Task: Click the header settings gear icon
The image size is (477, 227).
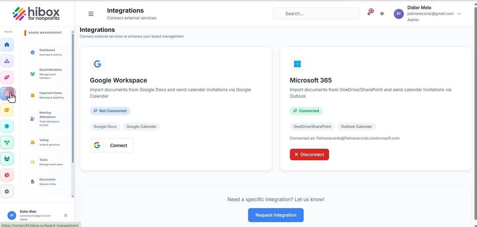Action: click(x=382, y=13)
